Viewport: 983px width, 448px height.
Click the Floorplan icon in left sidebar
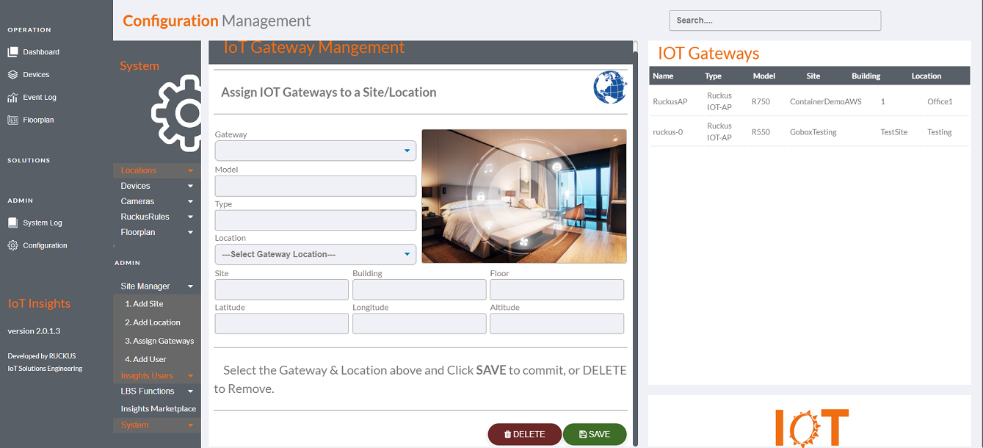12,120
